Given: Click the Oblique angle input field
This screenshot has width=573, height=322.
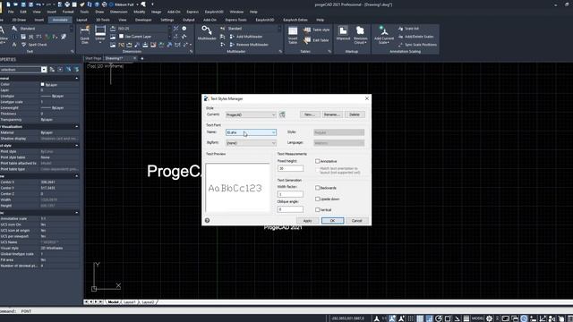Looking at the screenshot, I should pos(290,209).
